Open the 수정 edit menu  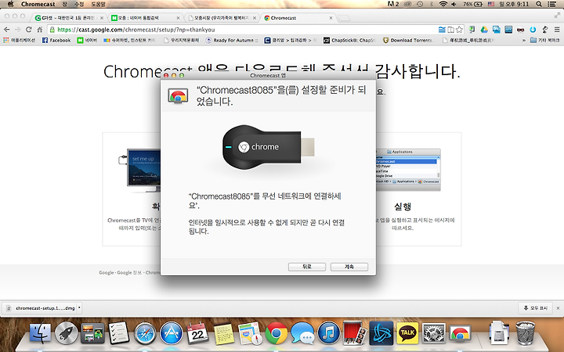[x=79, y=4]
